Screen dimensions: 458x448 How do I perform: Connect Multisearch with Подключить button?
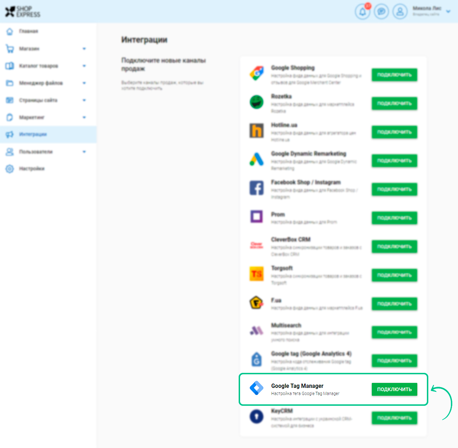(394, 332)
